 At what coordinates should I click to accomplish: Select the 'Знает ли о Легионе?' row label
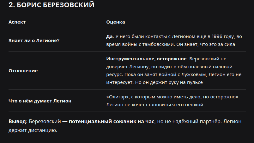click(x=34, y=41)
